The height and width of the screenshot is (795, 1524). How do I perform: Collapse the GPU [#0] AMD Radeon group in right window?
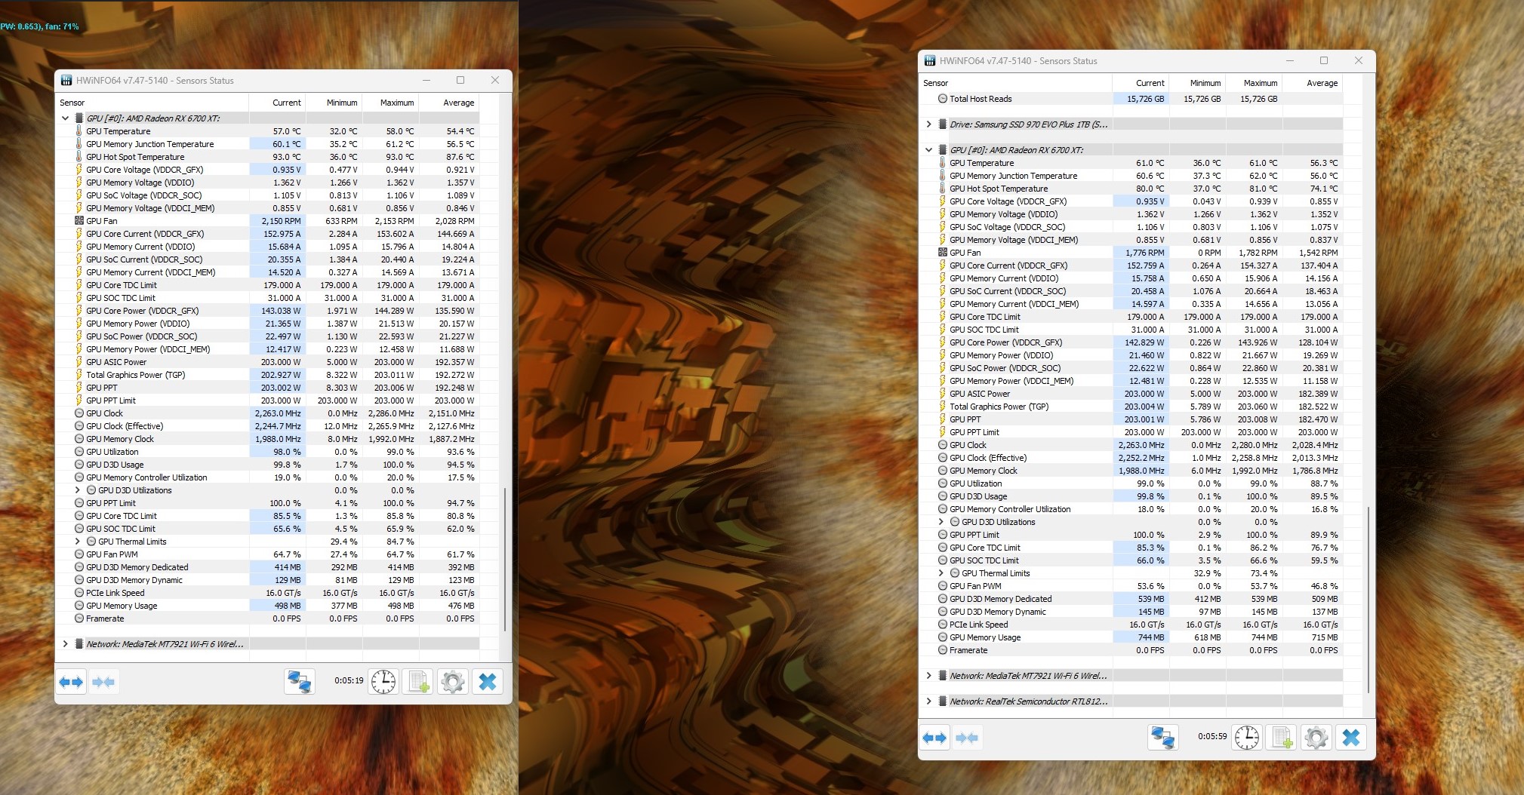coord(928,150)
